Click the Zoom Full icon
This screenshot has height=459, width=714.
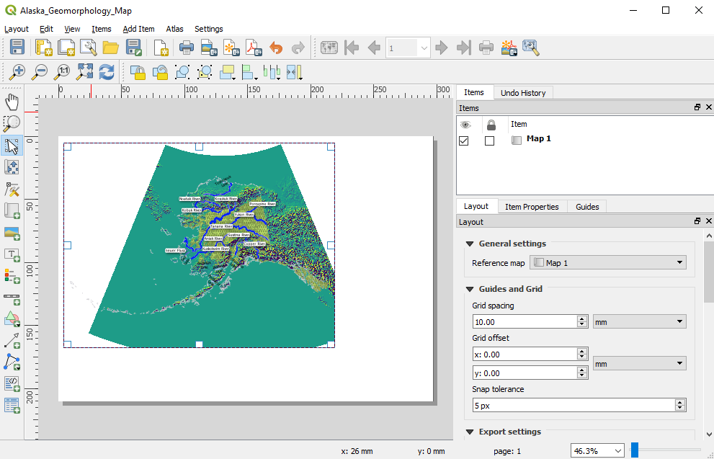(85, 71)
